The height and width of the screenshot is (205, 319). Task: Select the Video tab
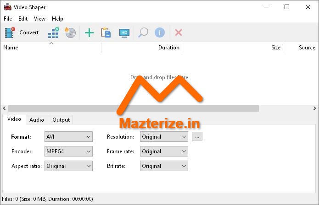coord(14,119)
